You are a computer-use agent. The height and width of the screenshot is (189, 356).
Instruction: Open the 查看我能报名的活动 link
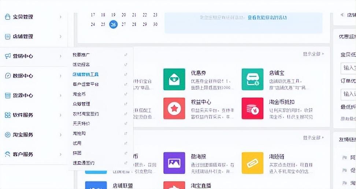coord(267,18)
